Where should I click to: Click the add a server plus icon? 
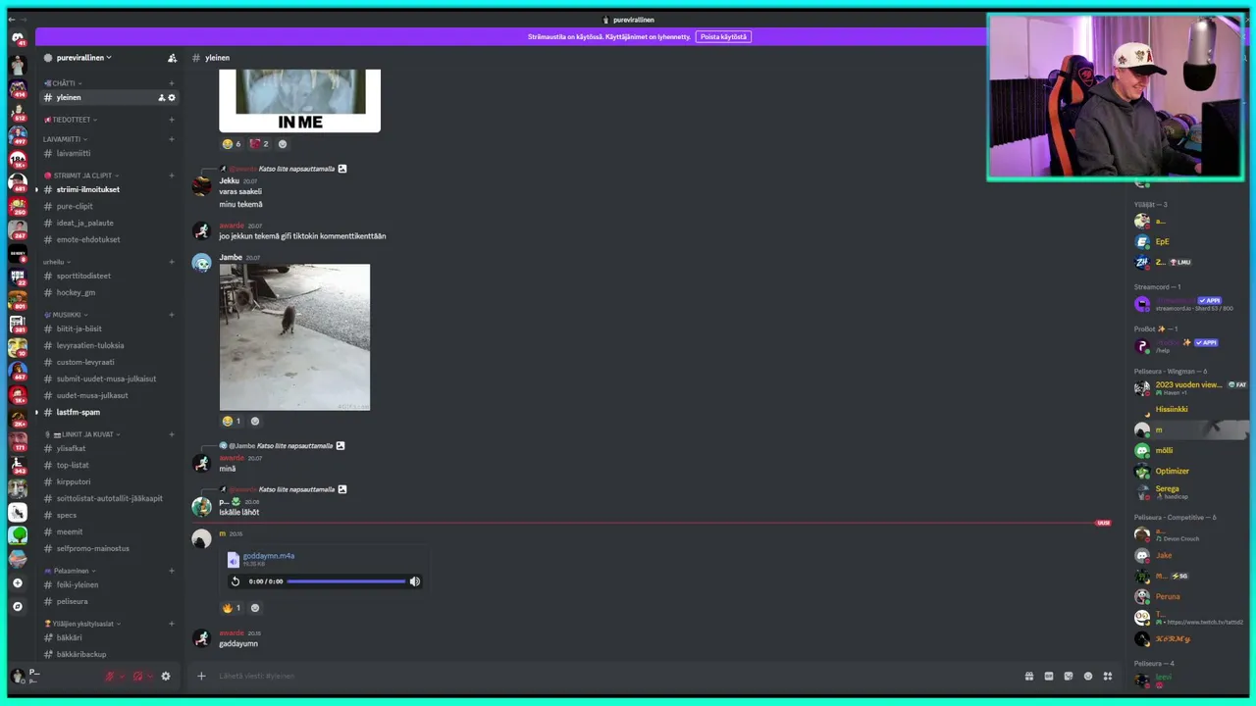click(18, 583)
